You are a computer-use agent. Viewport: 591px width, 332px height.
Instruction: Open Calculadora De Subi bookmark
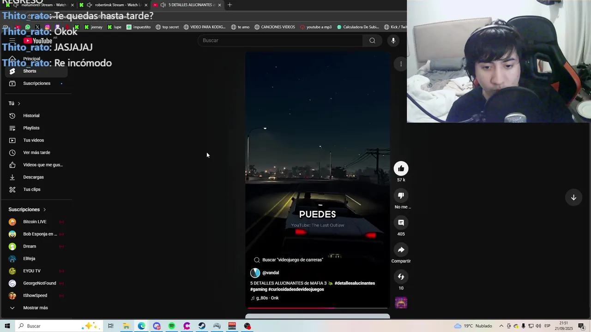click(x=358, y=27)
